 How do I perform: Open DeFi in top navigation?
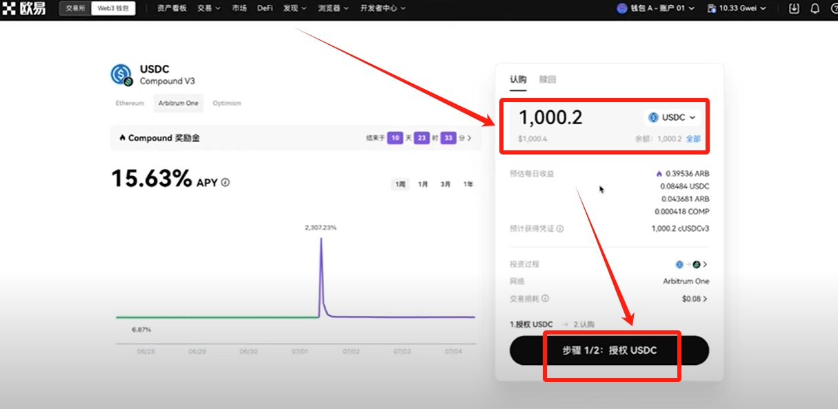[265, 8]
